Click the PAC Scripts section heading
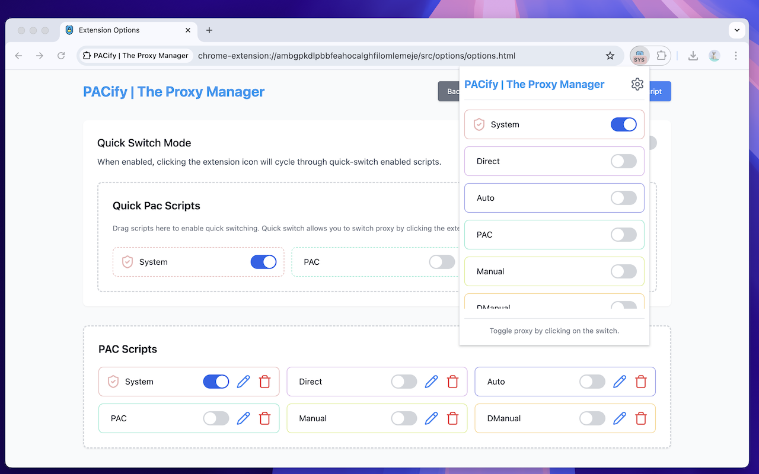This screenshot has width=759, height=474. pyautogui.click(x=127, y=349)
